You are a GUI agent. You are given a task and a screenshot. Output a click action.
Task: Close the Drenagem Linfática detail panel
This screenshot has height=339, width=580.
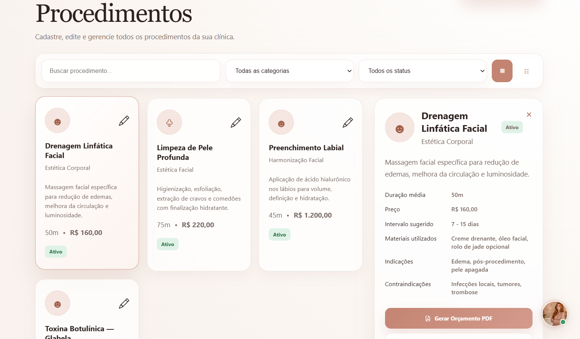(x=529, y=115)
